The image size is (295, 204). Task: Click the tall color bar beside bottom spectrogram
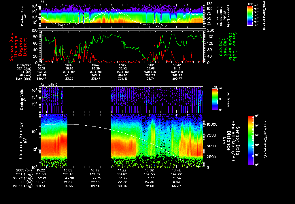point(250,140)
